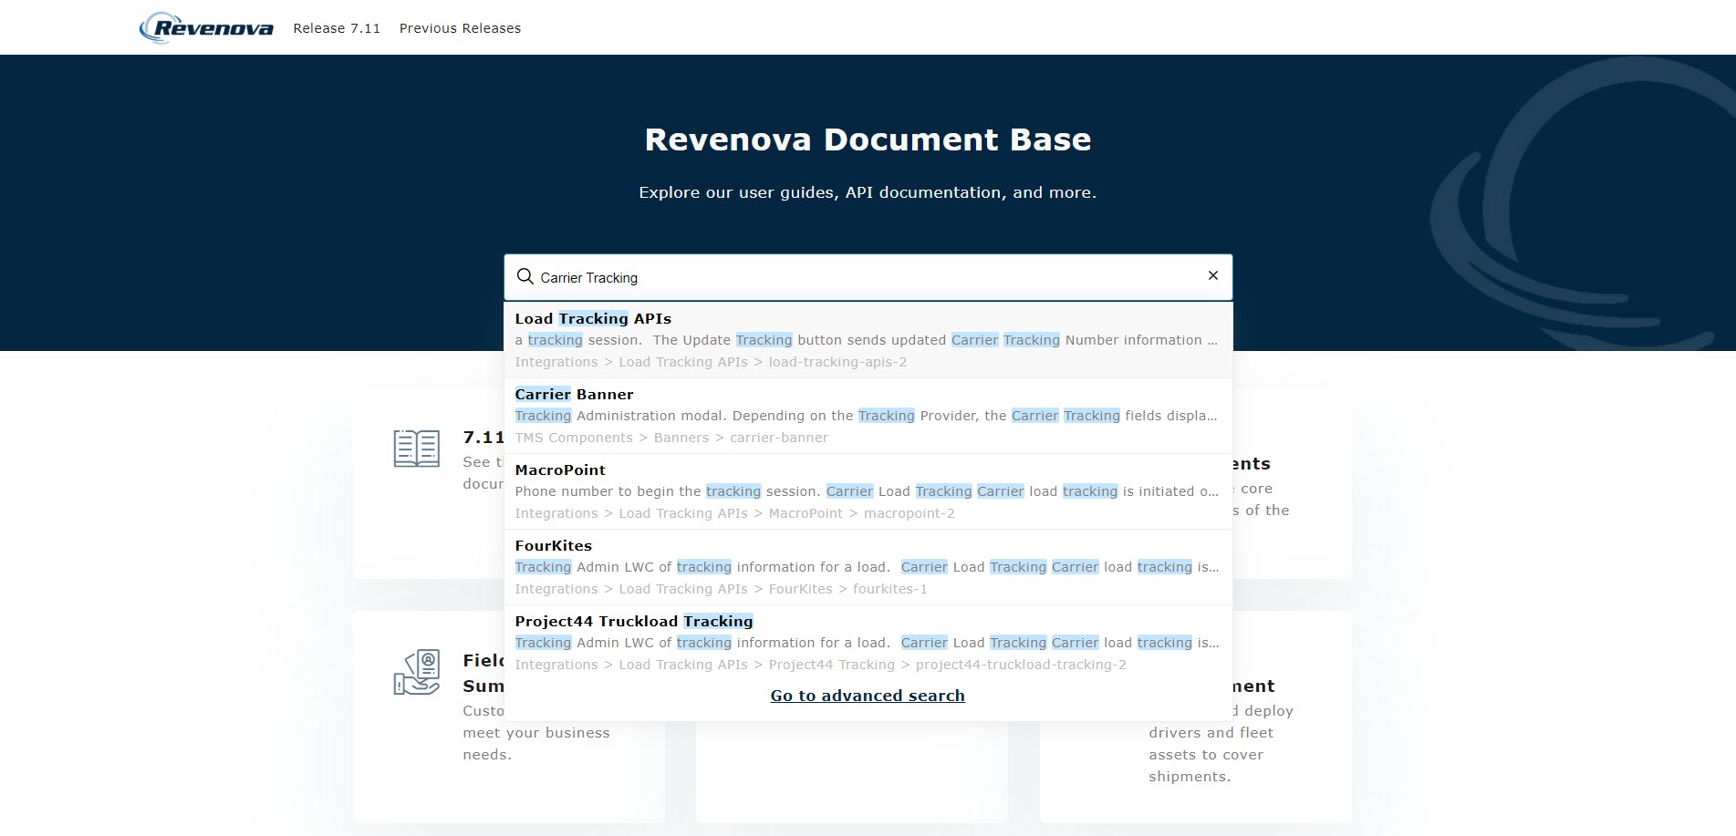The image size is (1736, 836).
Task: Click the Revenova logo in the header
Action: pyautogui.click(x=205, y=26)
